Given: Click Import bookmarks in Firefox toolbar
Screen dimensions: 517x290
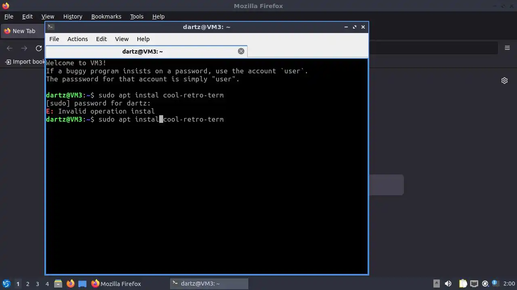Looking at the screenshot, I should pyautogui.click(x=25, y=62).
